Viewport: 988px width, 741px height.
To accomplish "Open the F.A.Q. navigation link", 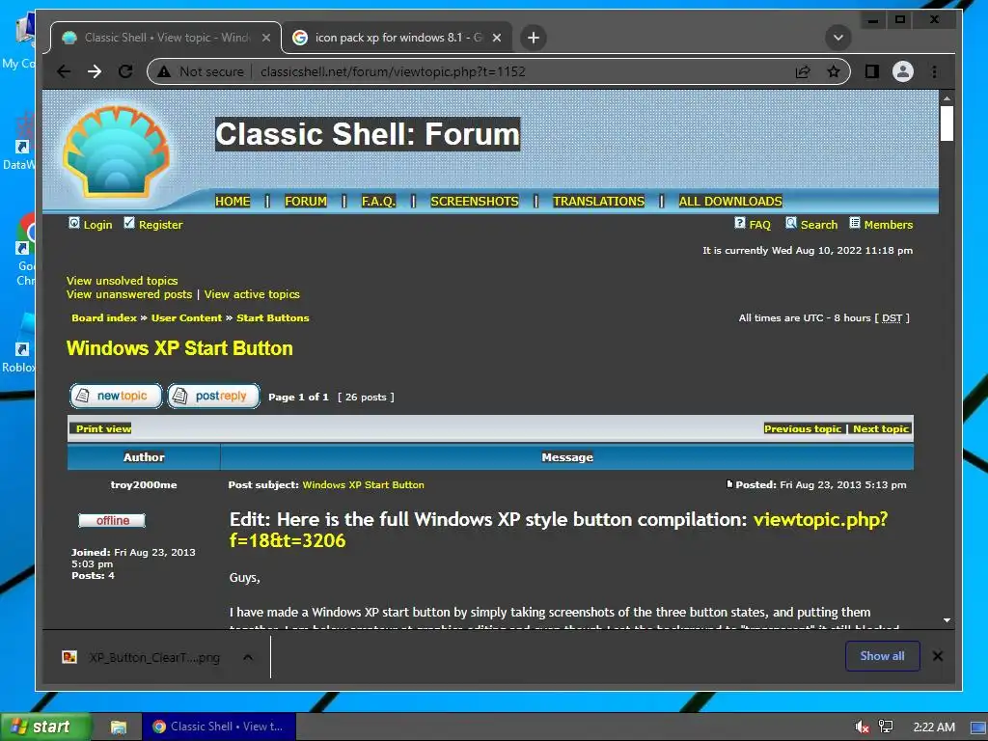I will [x=378, y=201].
